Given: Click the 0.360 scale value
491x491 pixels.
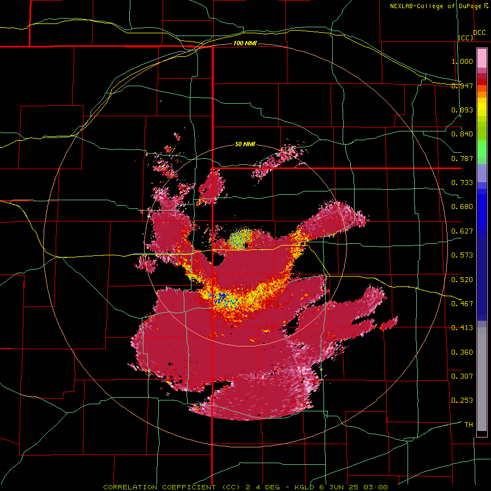Looking at the screenshot, I should click(462, 352).
